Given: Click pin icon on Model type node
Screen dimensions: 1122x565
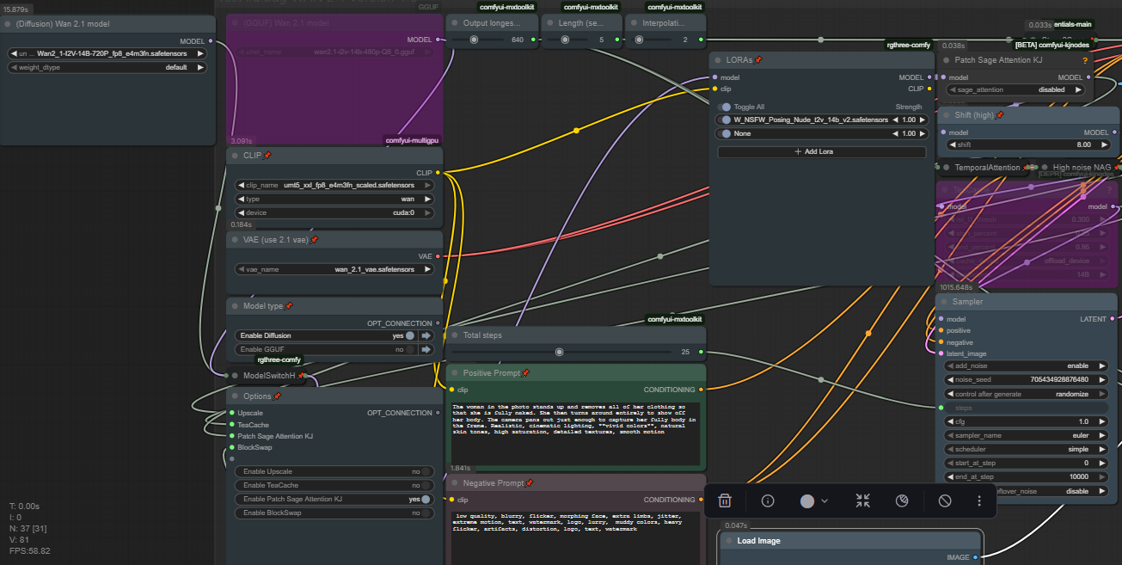Looking at the screenshot, I should pos(289,306).
